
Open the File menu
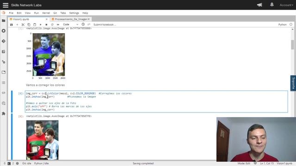[11, 13]
